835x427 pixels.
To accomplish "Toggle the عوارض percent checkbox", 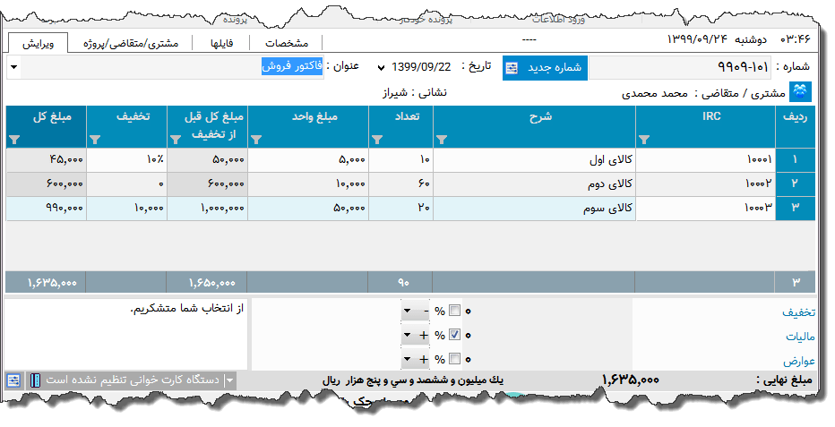I will [x=454, y=359].
